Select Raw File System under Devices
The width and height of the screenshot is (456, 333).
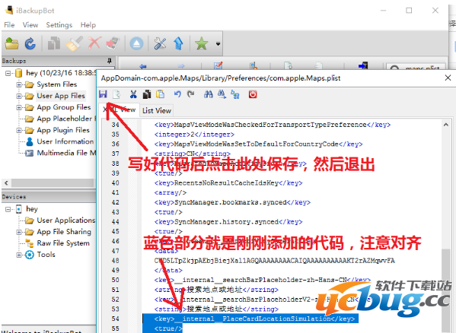[x=63, y=243]
